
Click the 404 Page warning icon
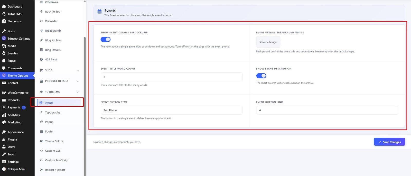click(x=41, y=59)
